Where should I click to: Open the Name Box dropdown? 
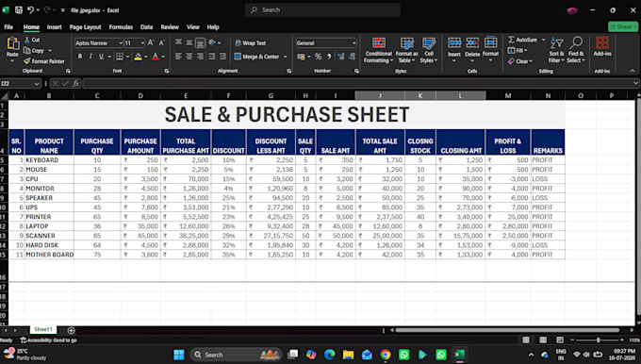[x=37, y=83]
